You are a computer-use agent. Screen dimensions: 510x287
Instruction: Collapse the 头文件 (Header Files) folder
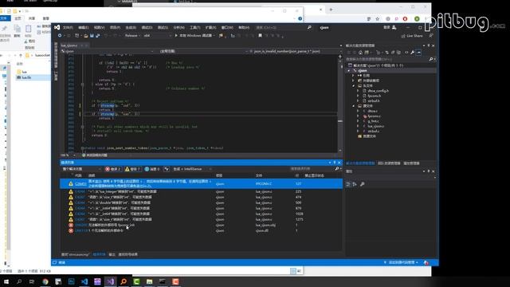[353, 85]
